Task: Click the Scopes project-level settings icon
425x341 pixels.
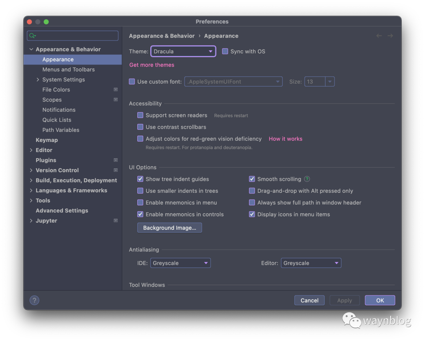Action: tap(116, 100)
